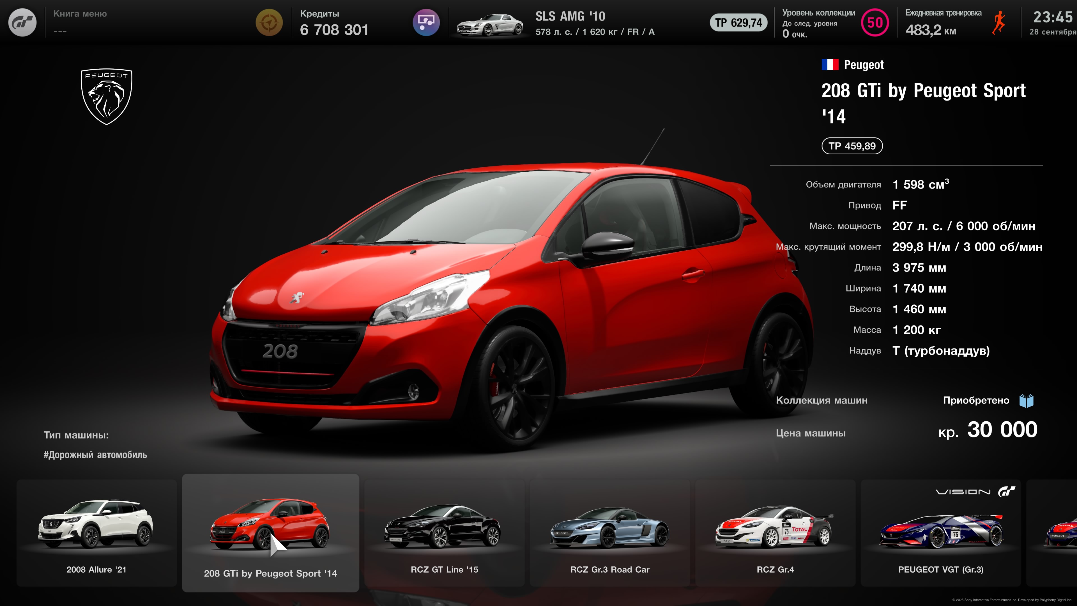Viewport: 1077px width, 606px height.
Task: Choose the RCZ Gr.4 race car
Action: point(775,532)
